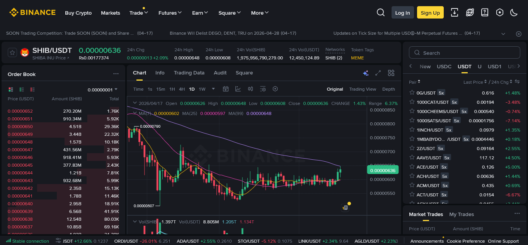
Task: Open the candlestick chart style icon
Action: [250, 89]
